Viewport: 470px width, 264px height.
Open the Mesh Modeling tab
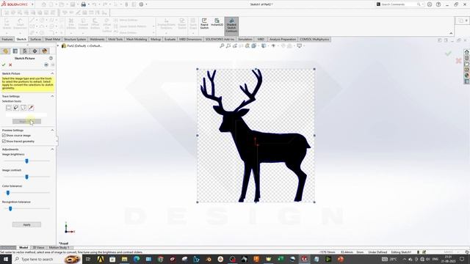(137, 39)
